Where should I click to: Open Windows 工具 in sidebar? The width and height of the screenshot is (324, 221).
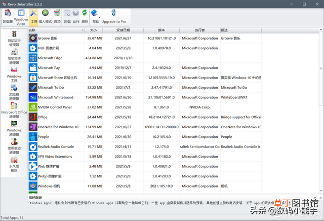14,75
